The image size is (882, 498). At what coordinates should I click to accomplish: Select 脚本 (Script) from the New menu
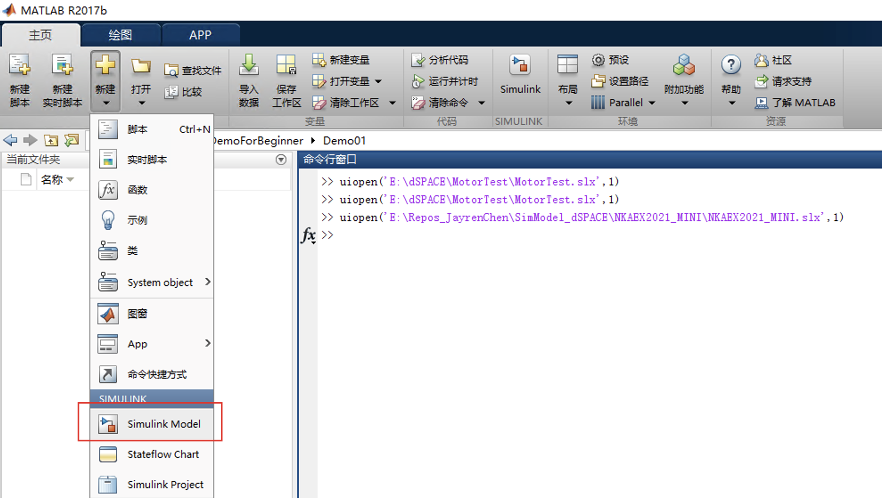(x=152, y=129)
